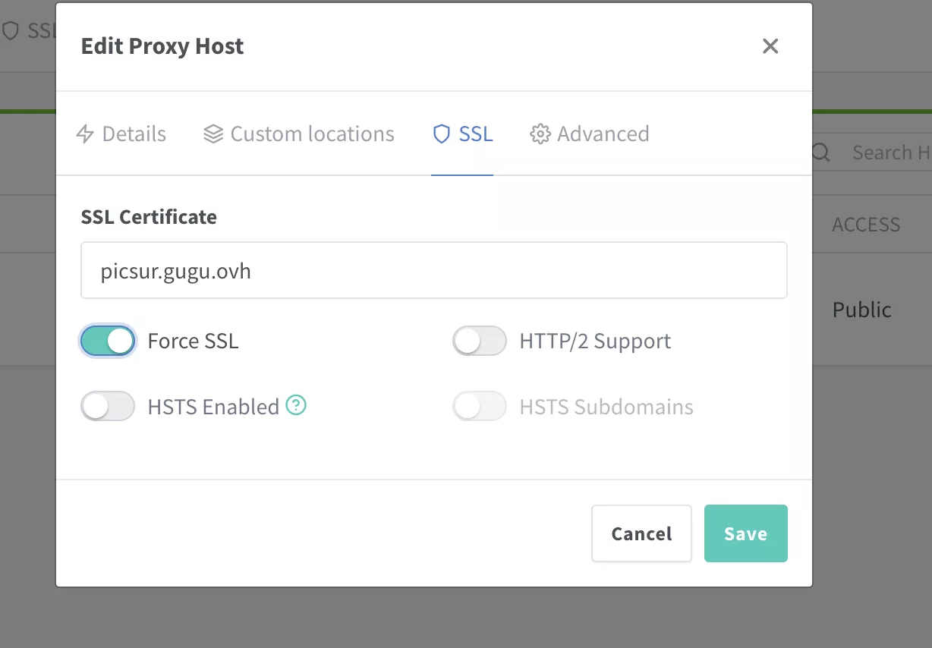
Task: Disable the Force SSL toggle
Action: pyautogui.click(x=108, y=341)
